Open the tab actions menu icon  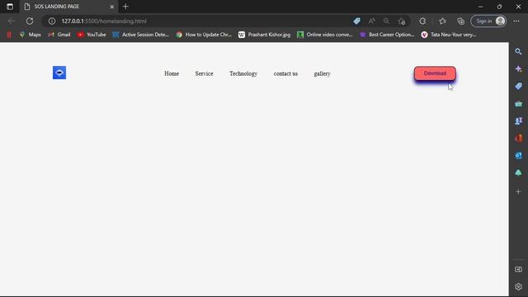[x=10, y=7]
